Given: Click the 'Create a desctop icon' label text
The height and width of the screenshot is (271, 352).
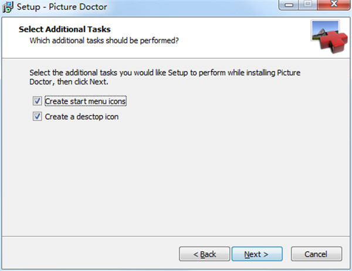Looking at the screenshot, I should click(x=82, y=117).
